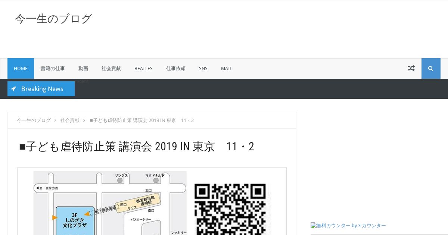448x235 pixels.
Task: Select the 動画 menu item
Action: (x=83, y=68)
